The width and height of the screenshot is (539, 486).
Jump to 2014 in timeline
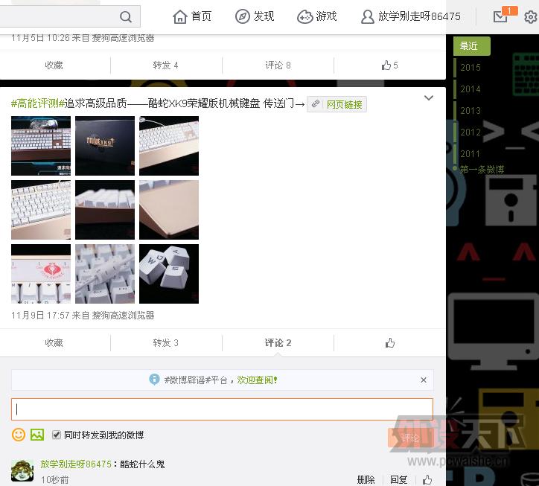click(471, 89)
